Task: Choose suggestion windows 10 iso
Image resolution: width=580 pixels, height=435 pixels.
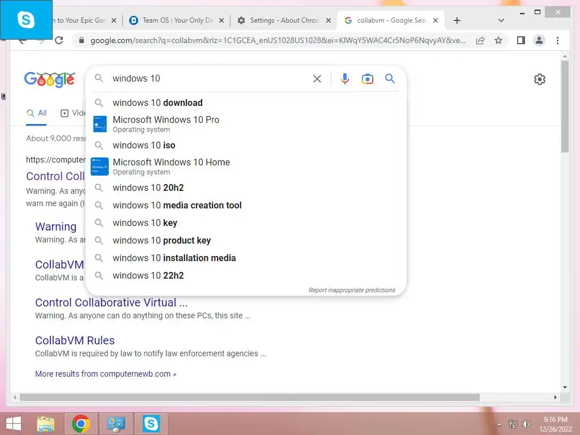Action: [246, 146]
